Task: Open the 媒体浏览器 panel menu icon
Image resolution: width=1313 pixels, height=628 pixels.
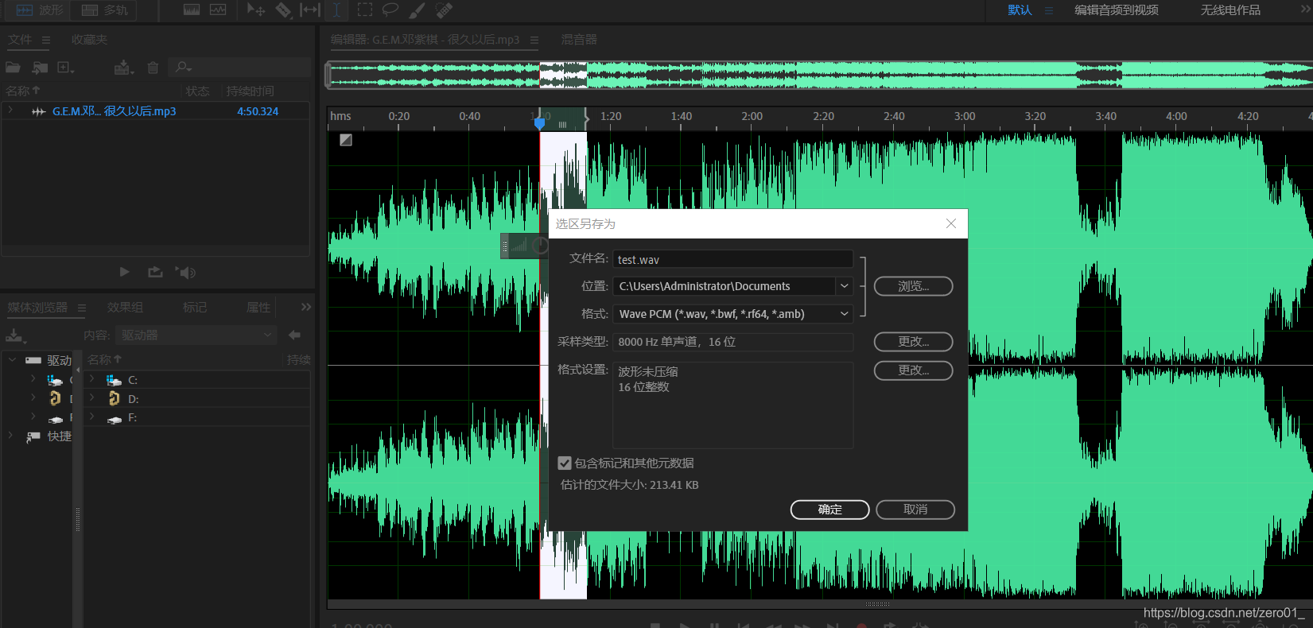Action: click(81, 308)
